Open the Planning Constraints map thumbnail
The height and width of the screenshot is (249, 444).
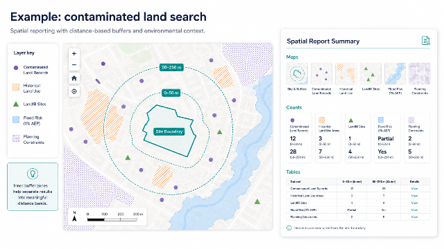pos(420,74)
